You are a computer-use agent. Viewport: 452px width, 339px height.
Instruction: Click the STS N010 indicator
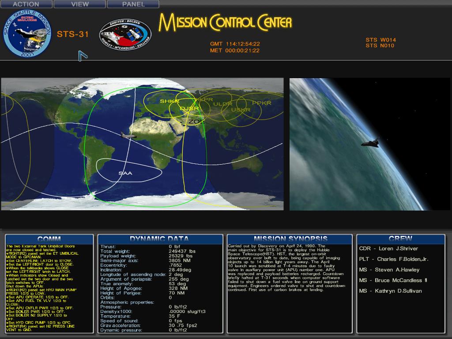pos(380,45)
